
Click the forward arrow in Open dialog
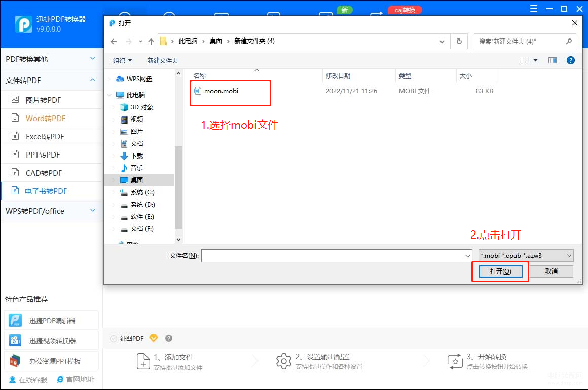(x=128, y=41)
